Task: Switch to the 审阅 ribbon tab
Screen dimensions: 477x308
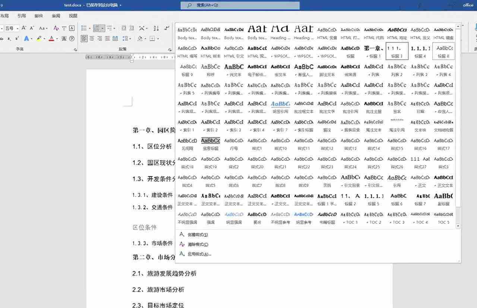Action: pos(56,16)
